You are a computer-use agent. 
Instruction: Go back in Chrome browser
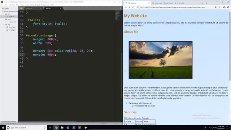click(126, 7)
